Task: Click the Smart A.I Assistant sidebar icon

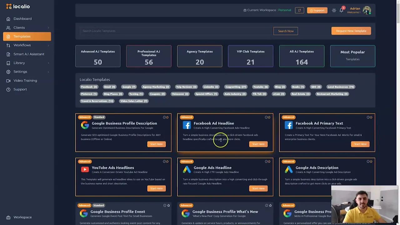Action: (x=8, y=54)
